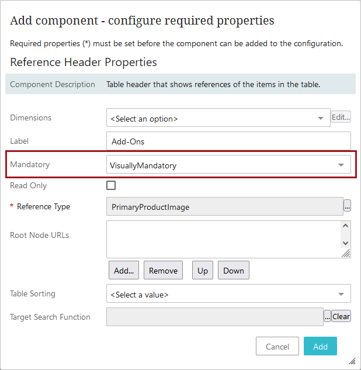The image size is (361, 370).
Task: Open the Dimensions dropdown
Action: pyautogui.click(x=218, y=117)
